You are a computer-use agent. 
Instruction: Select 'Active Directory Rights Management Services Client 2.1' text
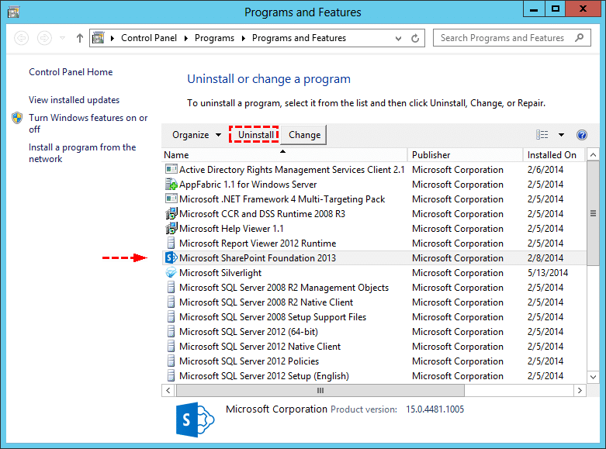pos(292,170)
